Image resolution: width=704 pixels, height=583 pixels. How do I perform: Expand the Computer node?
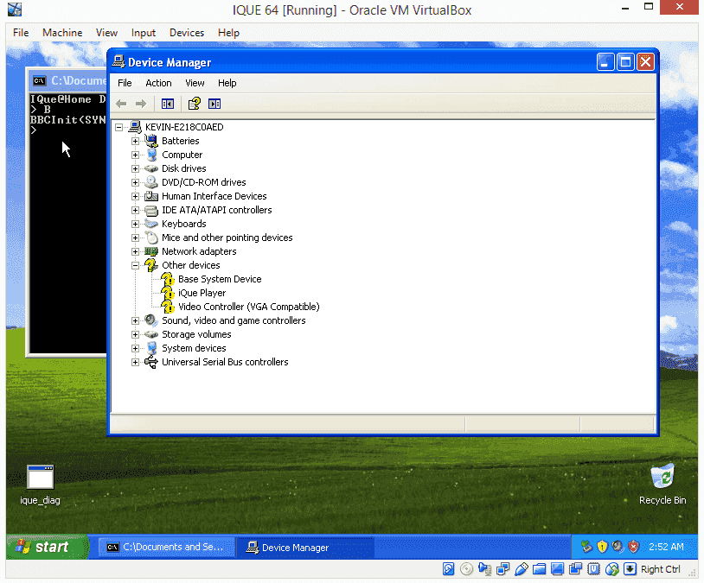point(135,155)
